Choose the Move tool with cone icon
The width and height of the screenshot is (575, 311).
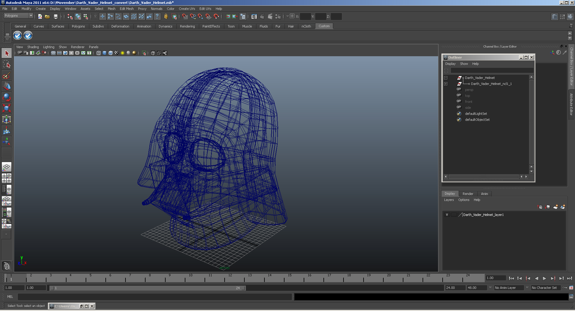click(7, 86)
